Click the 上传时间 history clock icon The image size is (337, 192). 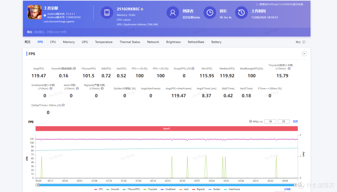click(241, 12)
